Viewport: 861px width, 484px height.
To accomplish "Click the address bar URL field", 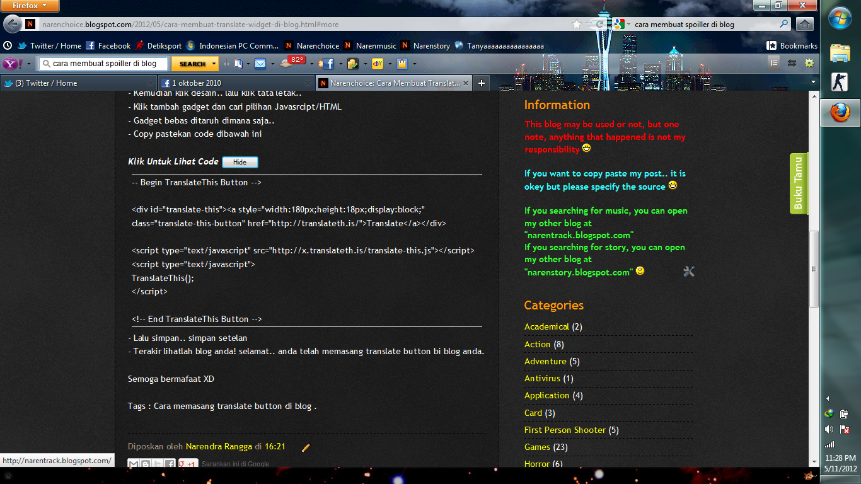I will click(x=303, y=25).
